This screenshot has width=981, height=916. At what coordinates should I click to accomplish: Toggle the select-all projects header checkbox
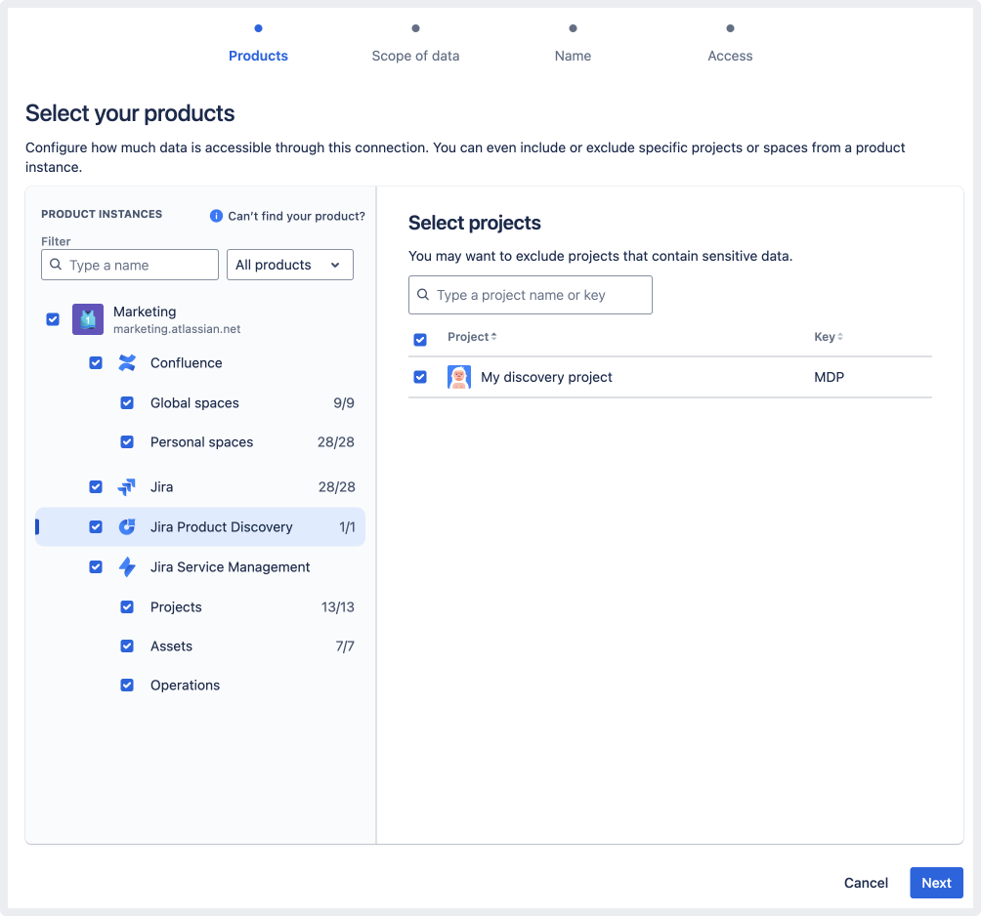[420, 340]
